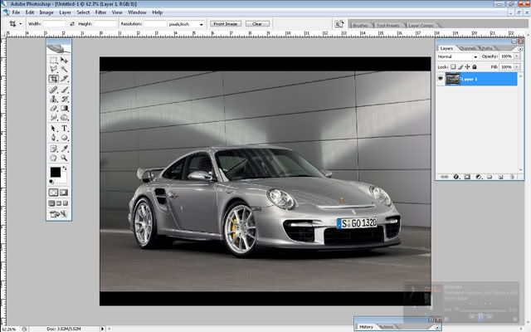Switch to Standard Mode editing
Image resolution: width=531 pixels, height=332 pixels.
[x=53, y=193]
